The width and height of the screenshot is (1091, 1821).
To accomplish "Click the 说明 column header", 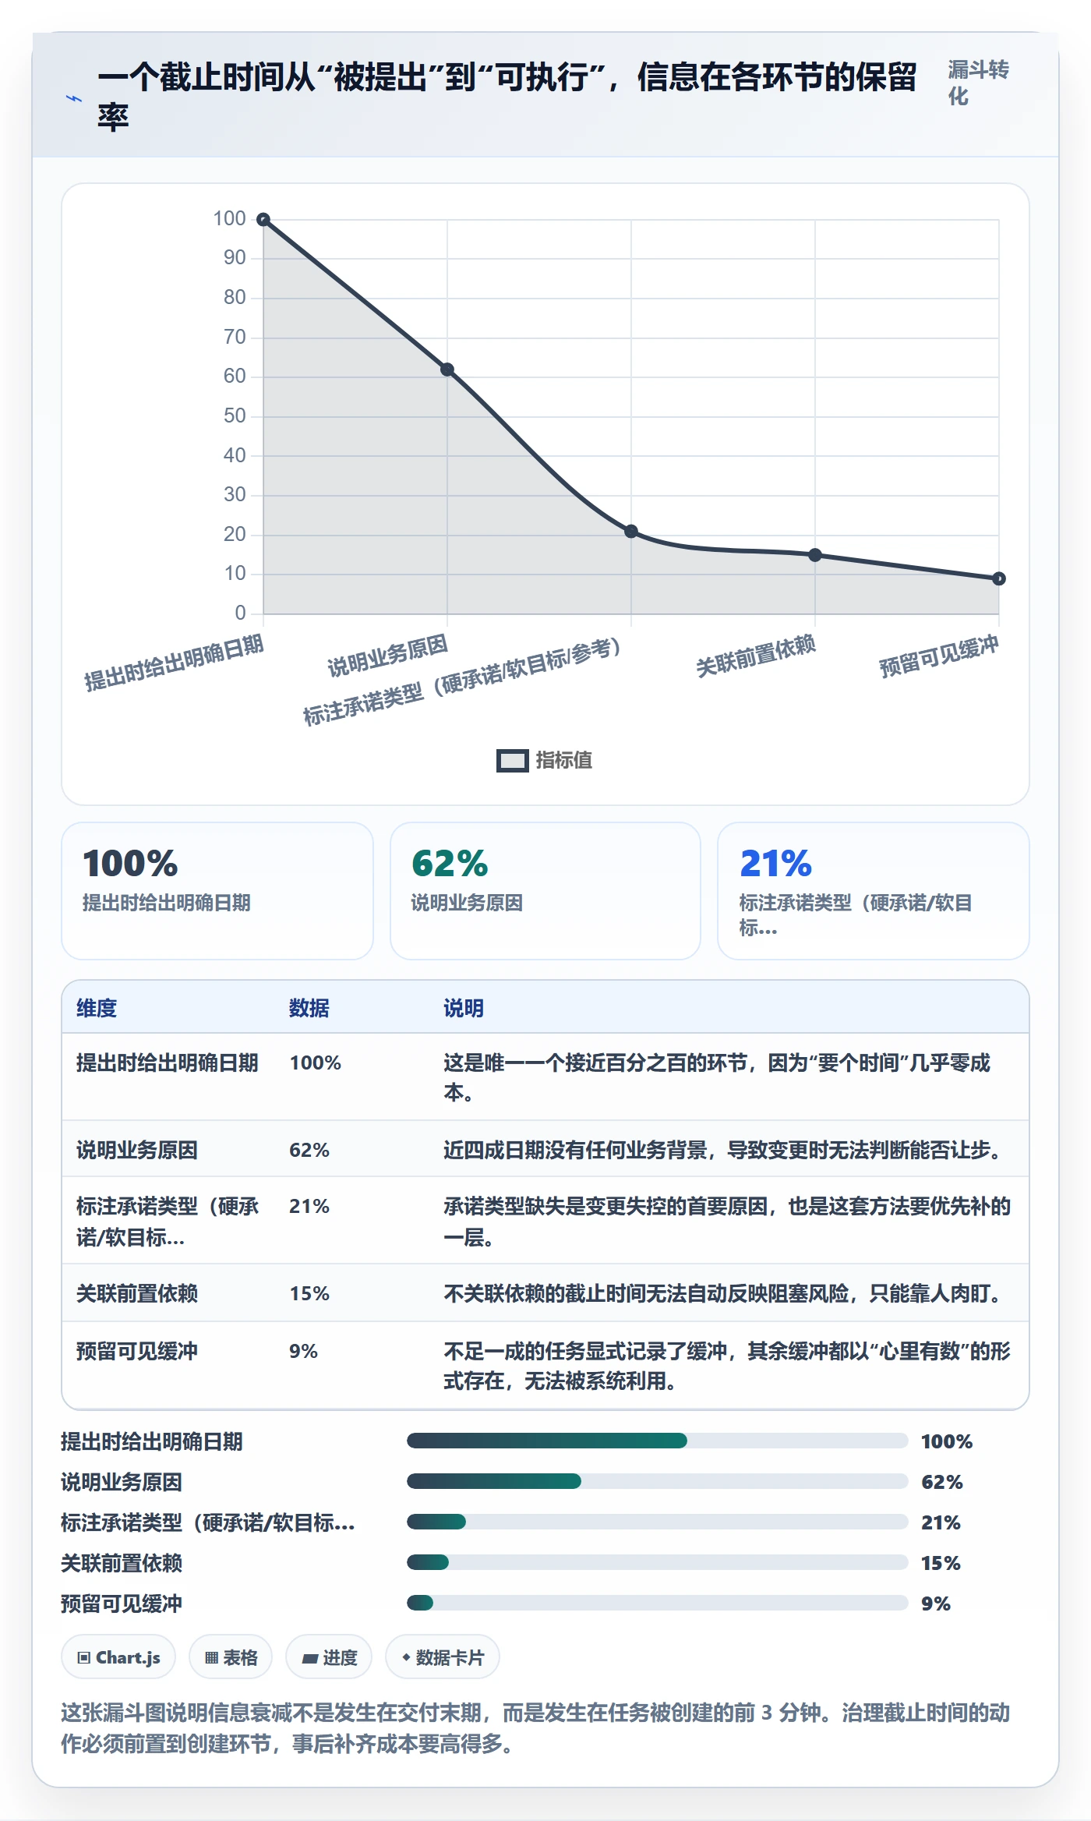I will click(464, 1008).
